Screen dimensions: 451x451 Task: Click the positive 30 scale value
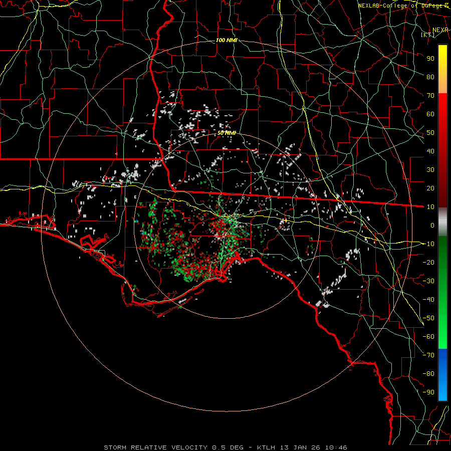(x=430, y=170)
